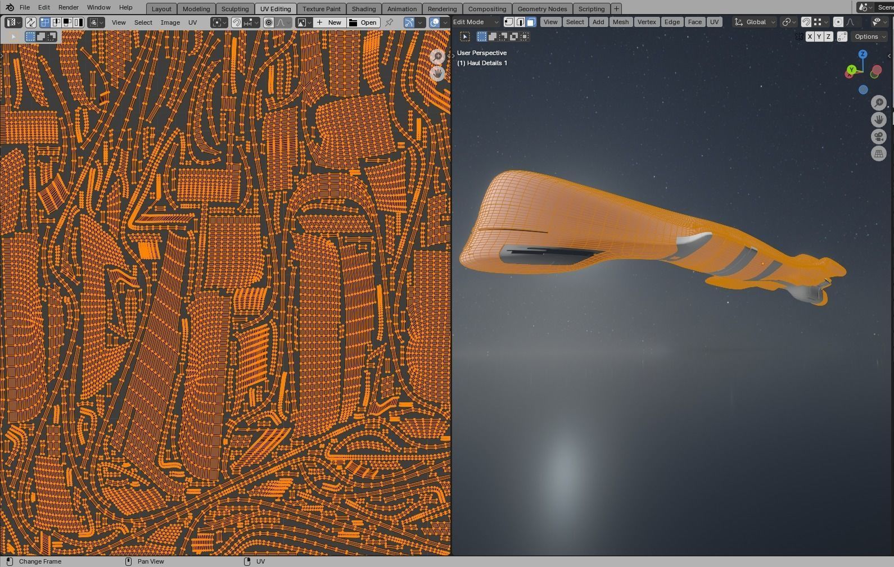Set 3D viewport select mode to new
The width and height of the screenshot is (894, 567).
click(482, 37)
